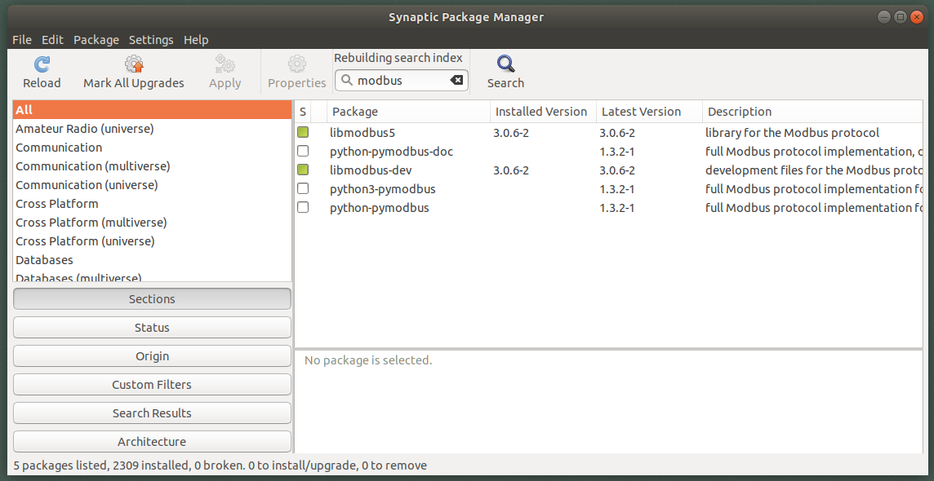Click the Mark All Upgrades icon
This screenshot has height=481, width=934.
(133, 64)
